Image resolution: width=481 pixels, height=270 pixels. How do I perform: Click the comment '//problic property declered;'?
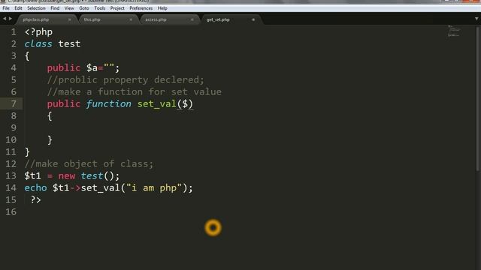pyautogui.click(x=126, y=80)
